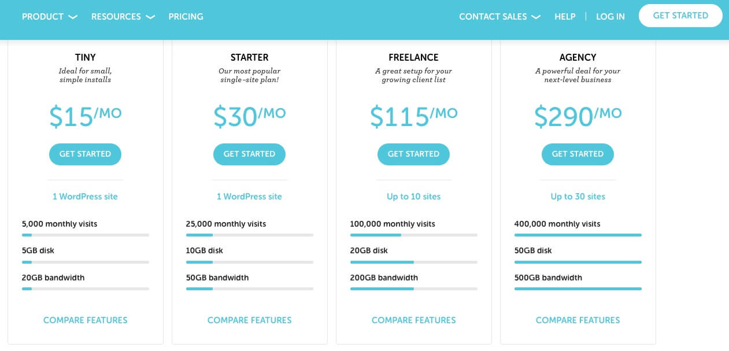
Task: Open the Help link
Action: click(x=565, y=17)
